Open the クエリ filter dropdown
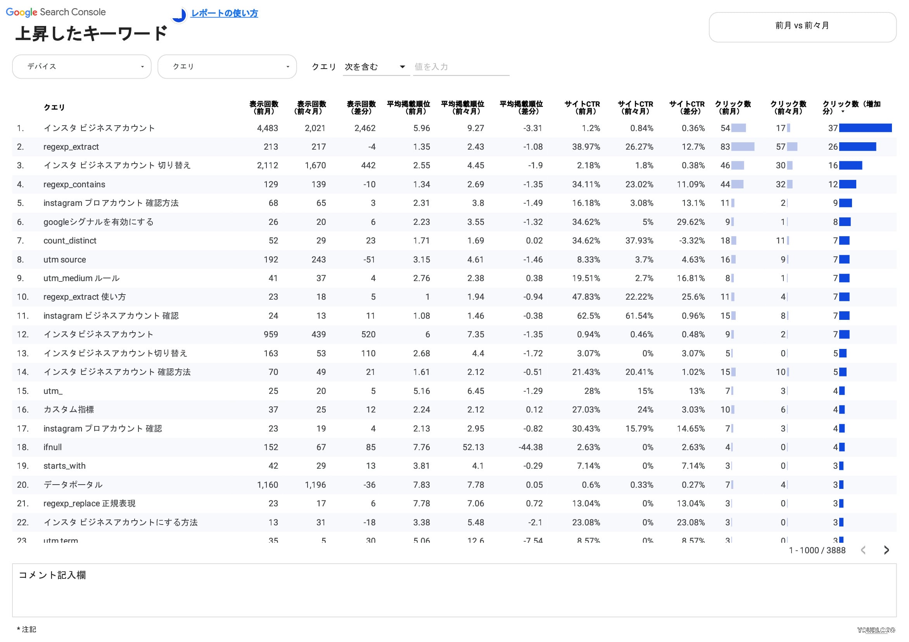This screenshot has width=909, height=642. coord(227,67)
